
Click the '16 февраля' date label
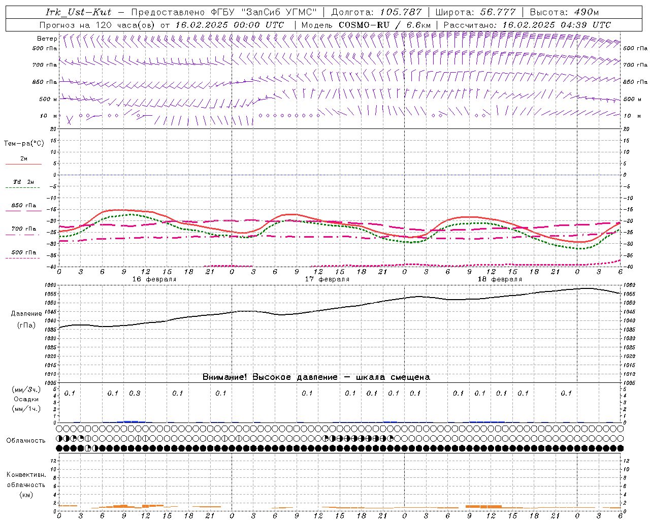coord(154,279)
